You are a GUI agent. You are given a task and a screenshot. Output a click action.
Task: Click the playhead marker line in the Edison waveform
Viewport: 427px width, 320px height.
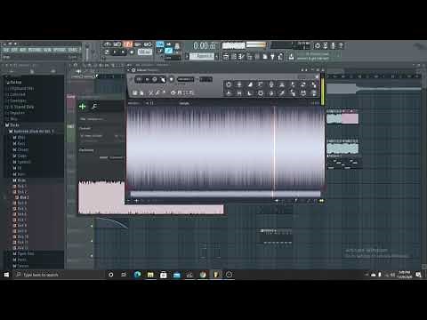[274, 148]
